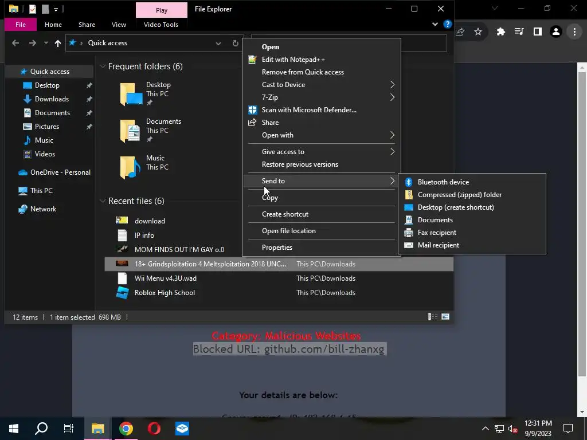This screenshot has height=440, width=587.
Task: Choose Edit with Notepad++
Action: pos(321,60)
